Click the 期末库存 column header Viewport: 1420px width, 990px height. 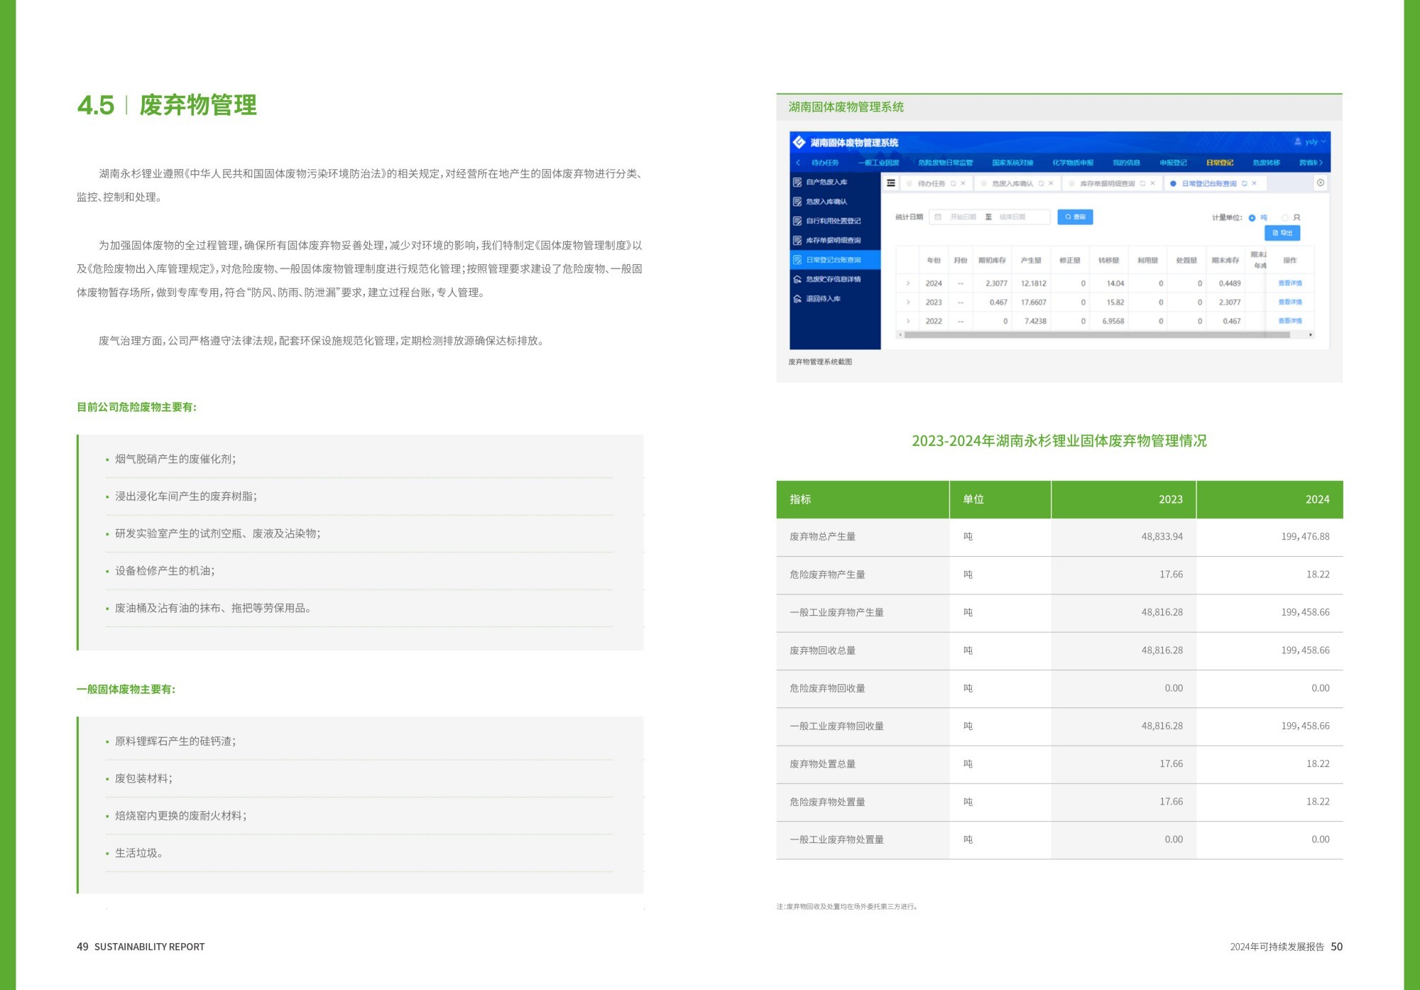click(1225, 261)
